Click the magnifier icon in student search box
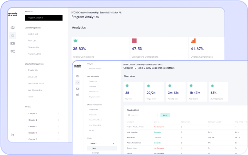This screenshot has height=155, width=248. [129, 115]
